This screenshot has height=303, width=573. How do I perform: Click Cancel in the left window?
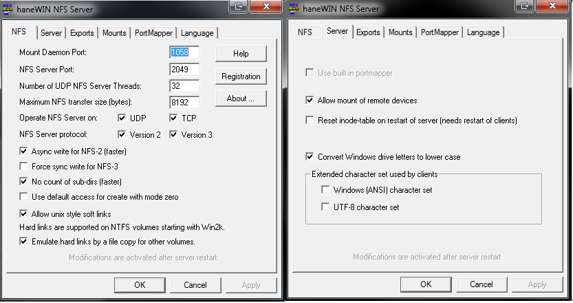[195, 285]
